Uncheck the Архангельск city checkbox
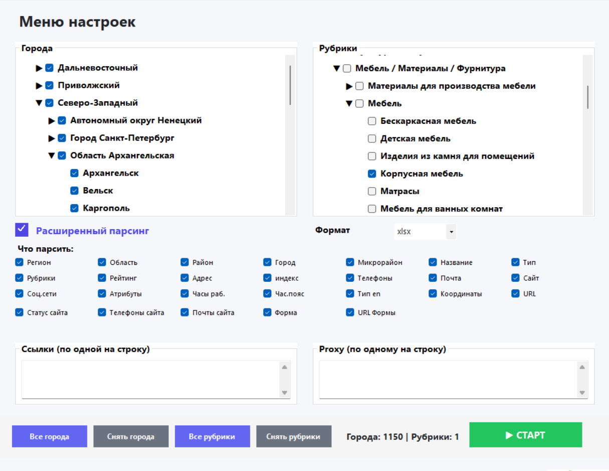 point(75,174)
